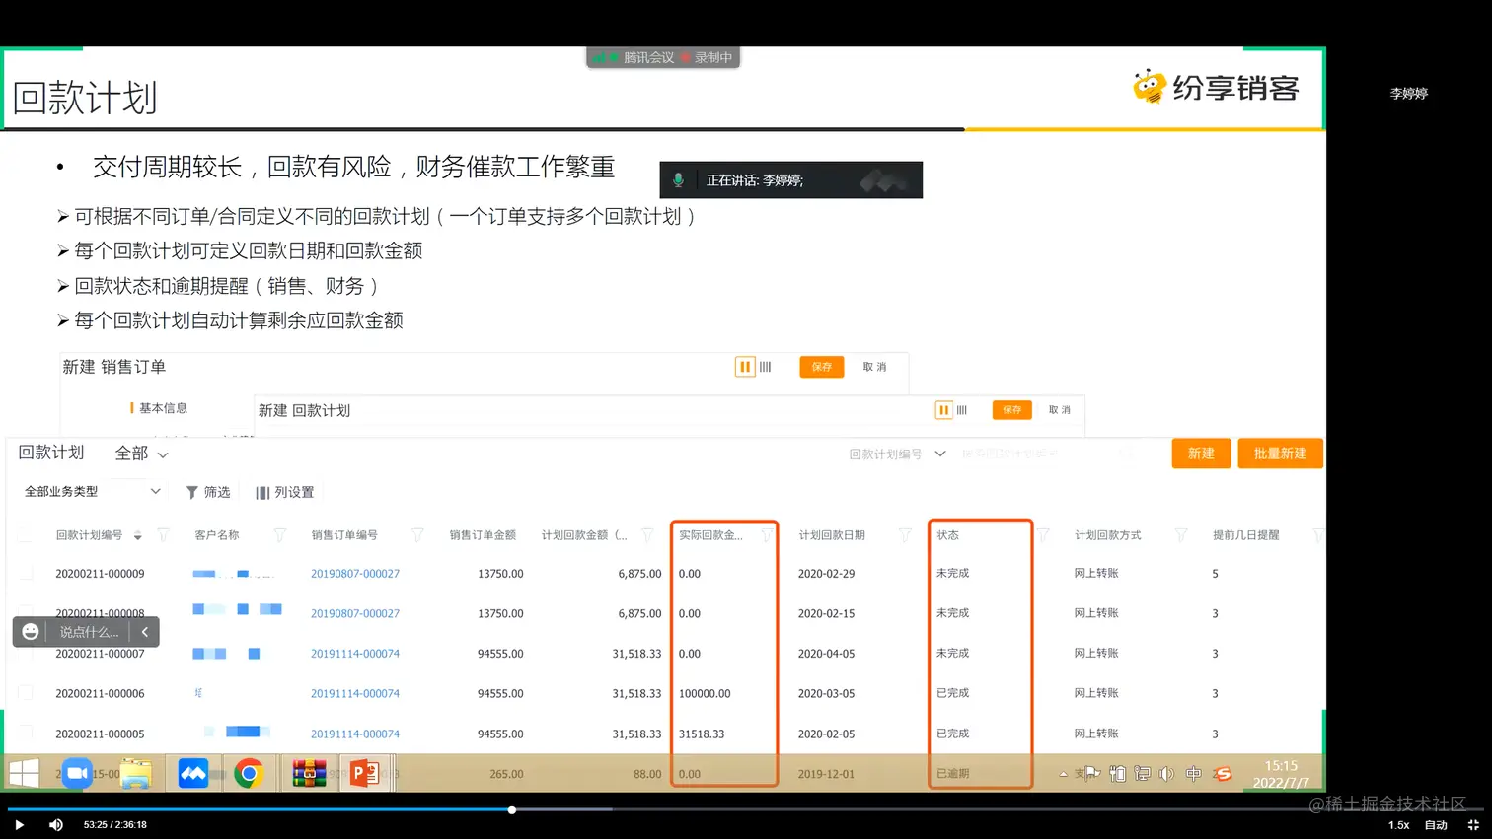Image resolution: width=1492 pixels, height=839 pixels.
Task: Expand hidden system tray icons arrow
Action: click(x=1063, y=774)
